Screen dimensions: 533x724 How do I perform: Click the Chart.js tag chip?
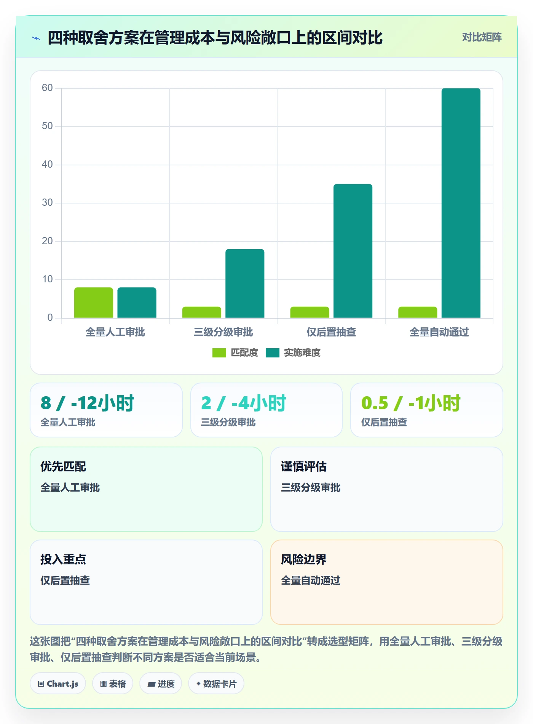58,684
